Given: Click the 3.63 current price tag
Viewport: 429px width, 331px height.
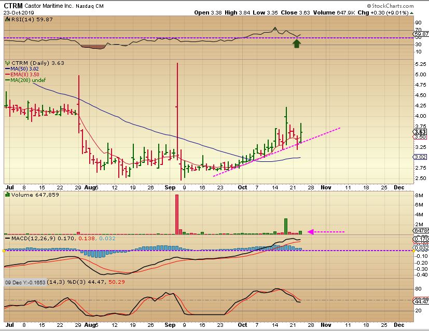Looking at the screenshot, I should coord(420,132).
